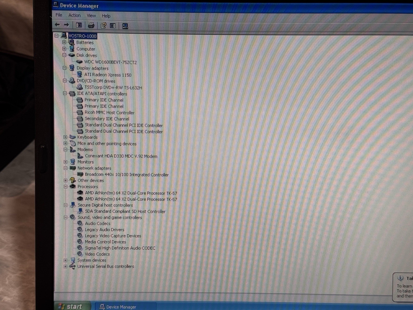The image size is (413, 310).
Task: Select the VOSTRO-1000 computer icon
Action: pos(64,36)
